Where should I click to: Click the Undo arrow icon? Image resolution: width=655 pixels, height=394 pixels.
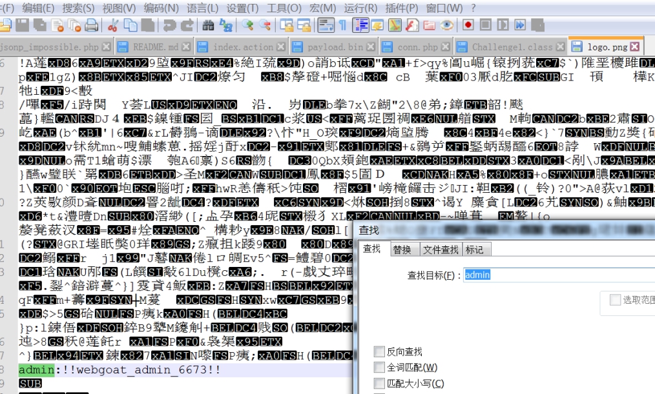(169, 25)
